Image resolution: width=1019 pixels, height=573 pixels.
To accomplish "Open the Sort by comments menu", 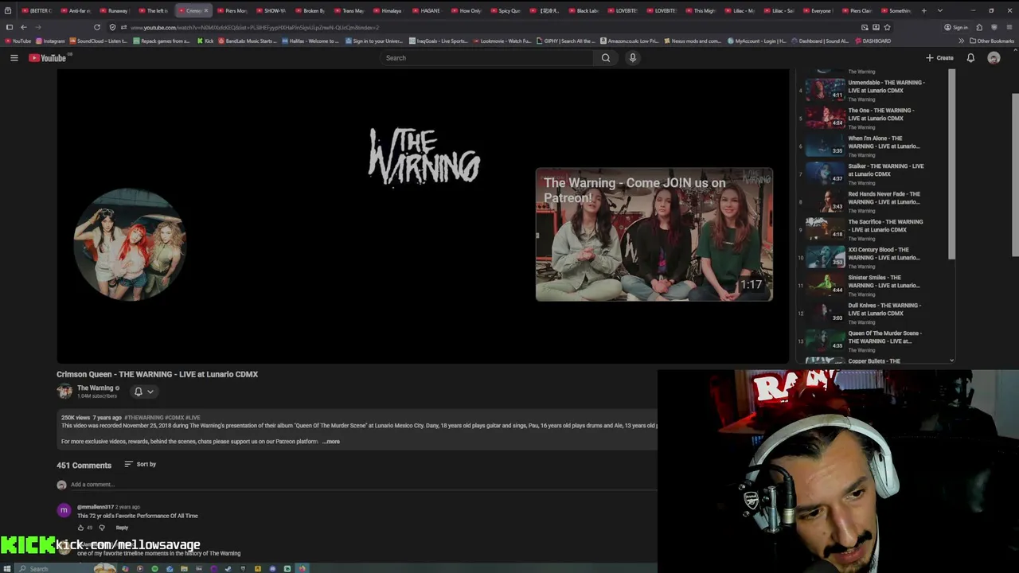I will (x=140, y=464).
